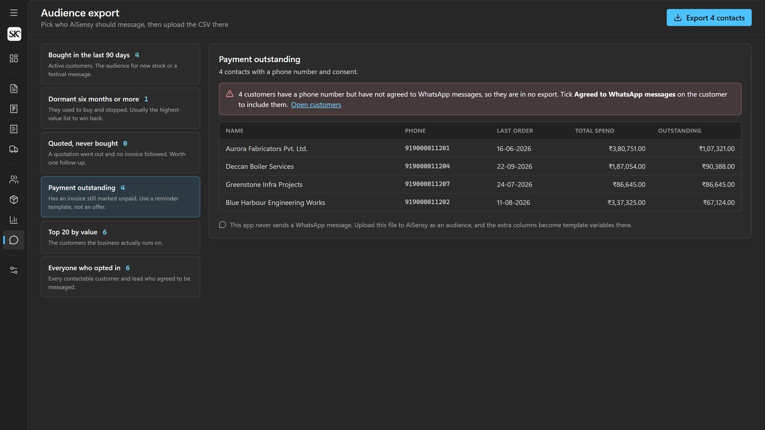Viewport: 765px width, 430px height.
Task: Click the Deccan Boiler Services name
Action: [x=260, y=166]
